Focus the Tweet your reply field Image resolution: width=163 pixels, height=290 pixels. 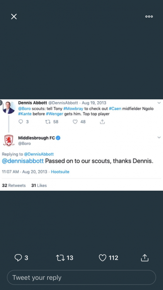coord(81,277)
